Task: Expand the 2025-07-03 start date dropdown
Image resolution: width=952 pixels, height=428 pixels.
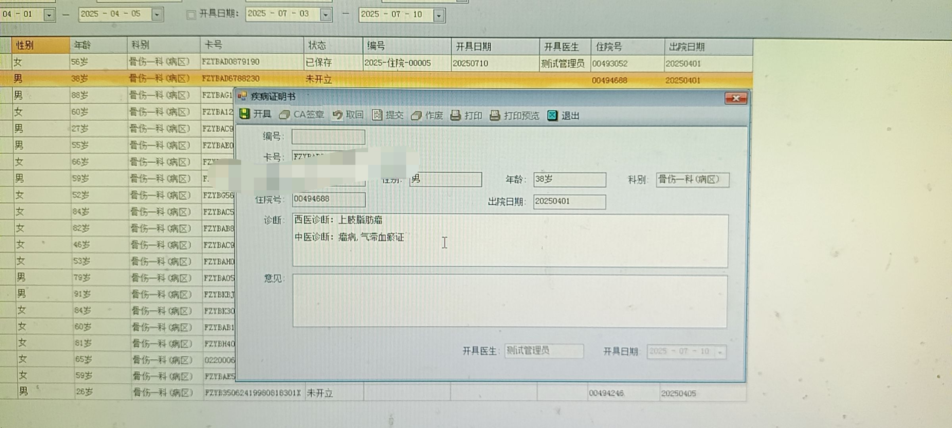Action: tap(326, 15)
